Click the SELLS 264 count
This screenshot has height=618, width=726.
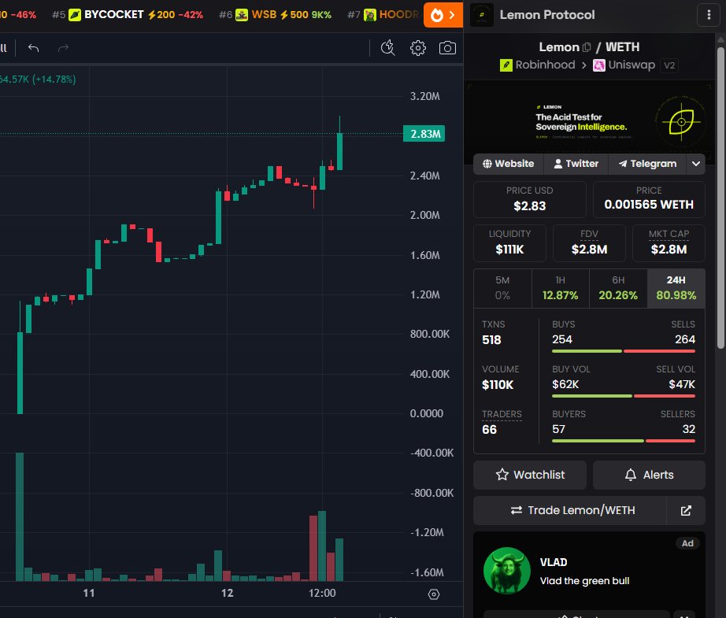(x=685, y=339)
